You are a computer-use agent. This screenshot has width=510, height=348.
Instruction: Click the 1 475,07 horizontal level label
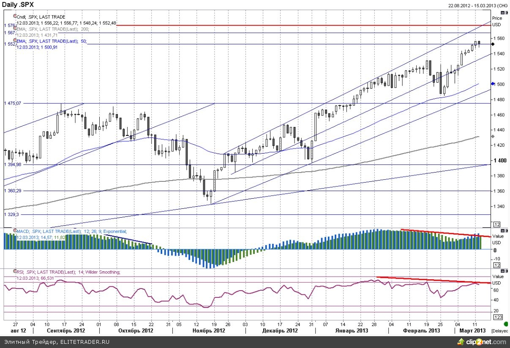pyautogui.click(x=13, y=103)
